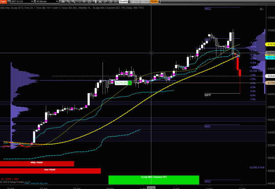The width and height of the screenshot is (275, 189).
Task: Open the www.fin-alg.com link
Action: (x=39, y=183)
